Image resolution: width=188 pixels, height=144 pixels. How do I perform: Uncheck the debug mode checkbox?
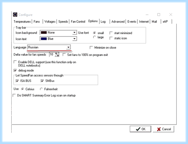pyautogui.click(x=15, y=70)
